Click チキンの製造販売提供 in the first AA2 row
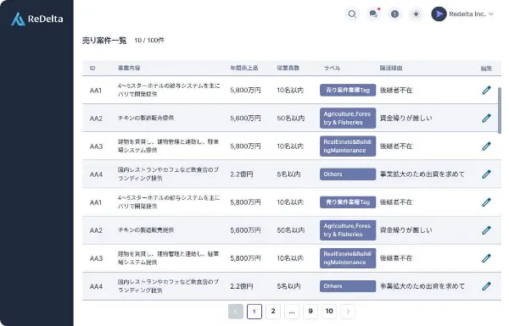The height and width of the screenshot is (326, 509). point(146,118)
